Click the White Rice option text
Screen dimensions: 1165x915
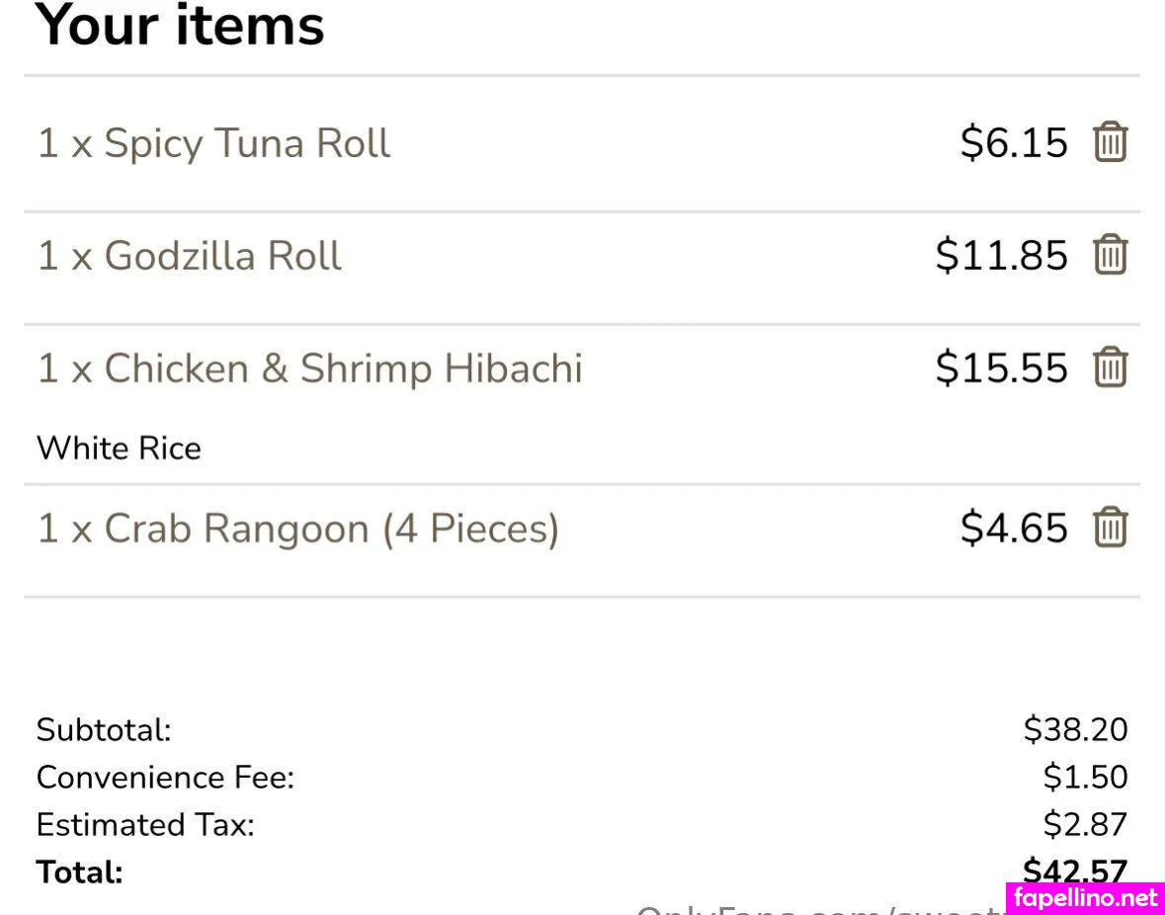119,449
